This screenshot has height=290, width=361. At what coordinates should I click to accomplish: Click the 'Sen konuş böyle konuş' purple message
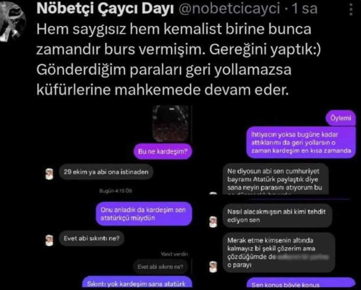tap(301, 284)
